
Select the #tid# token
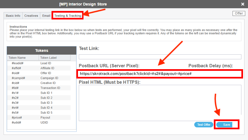coord(15,88)
